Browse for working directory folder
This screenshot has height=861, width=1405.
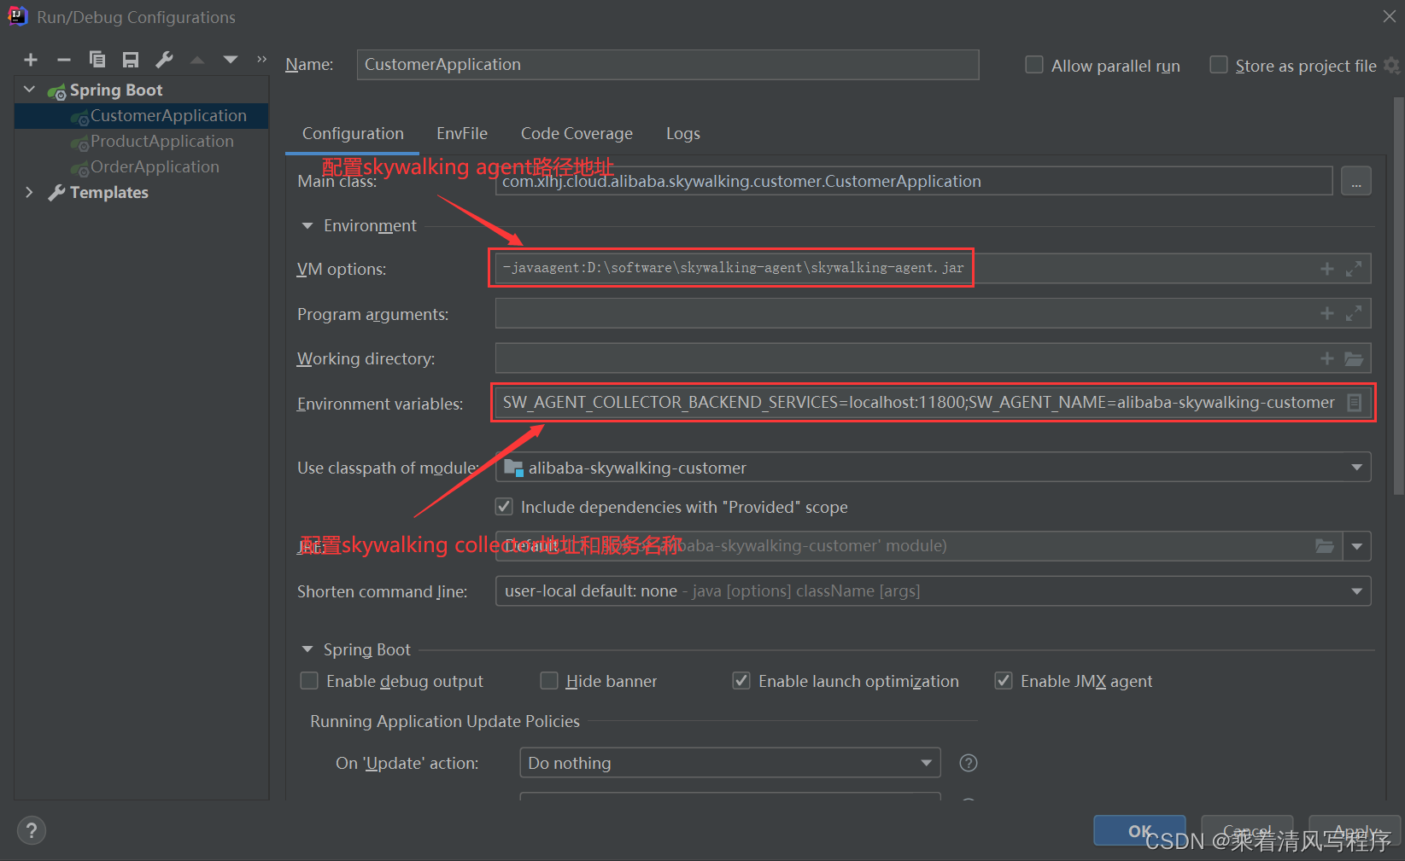click(1354, 358)
